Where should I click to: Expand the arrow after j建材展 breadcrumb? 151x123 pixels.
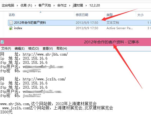click(86, 5)
